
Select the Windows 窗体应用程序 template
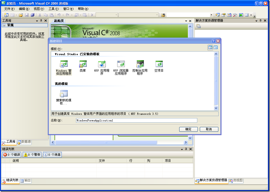click(64, 68)
